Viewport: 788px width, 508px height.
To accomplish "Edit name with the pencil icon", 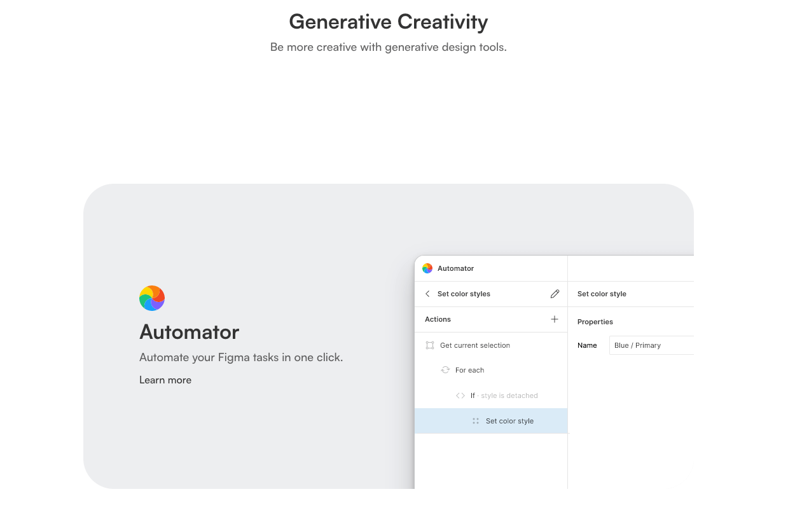I will [555, 294].
